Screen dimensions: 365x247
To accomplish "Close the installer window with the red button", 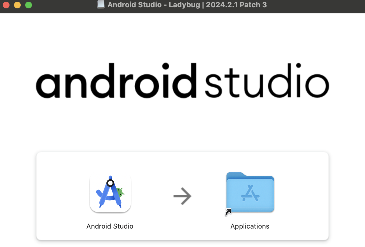I will pyautogui.click(x=6, y=5).
